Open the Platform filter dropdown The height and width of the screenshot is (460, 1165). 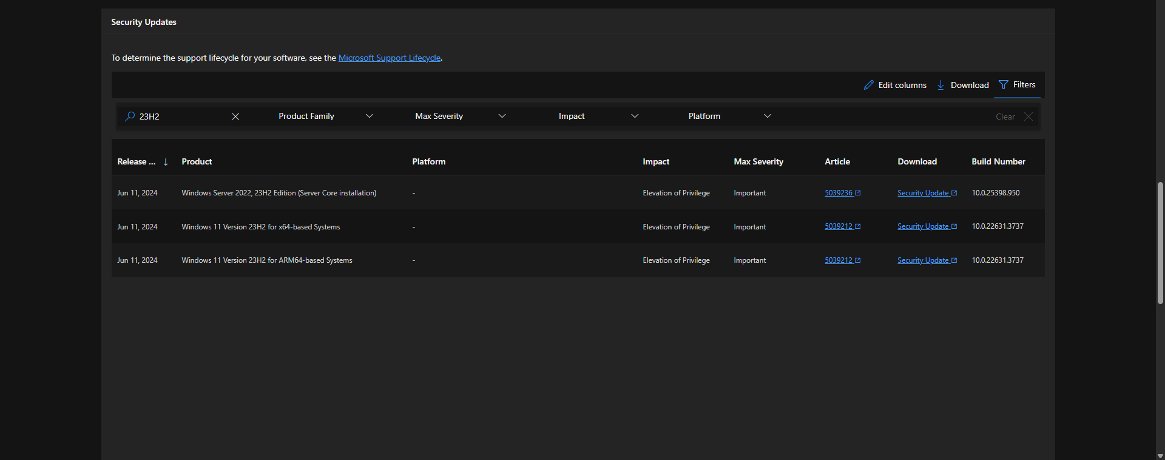coord(729,116)
